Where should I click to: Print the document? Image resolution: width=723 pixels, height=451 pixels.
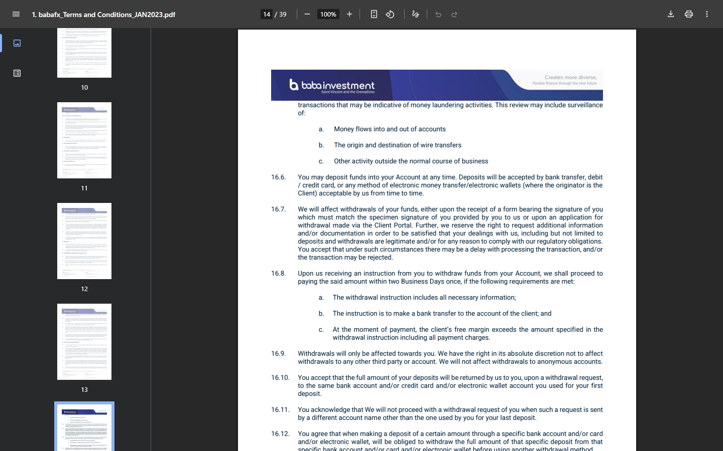689,14
